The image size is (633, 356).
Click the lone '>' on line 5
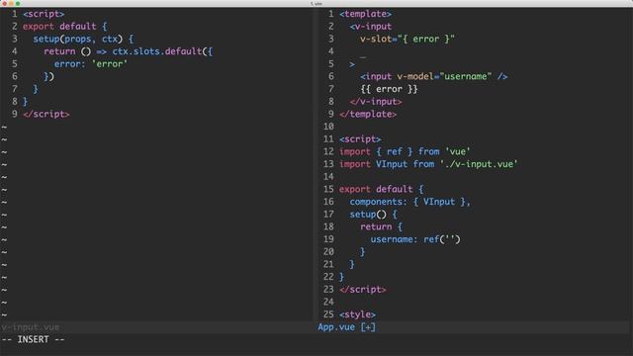click(352, 64)
